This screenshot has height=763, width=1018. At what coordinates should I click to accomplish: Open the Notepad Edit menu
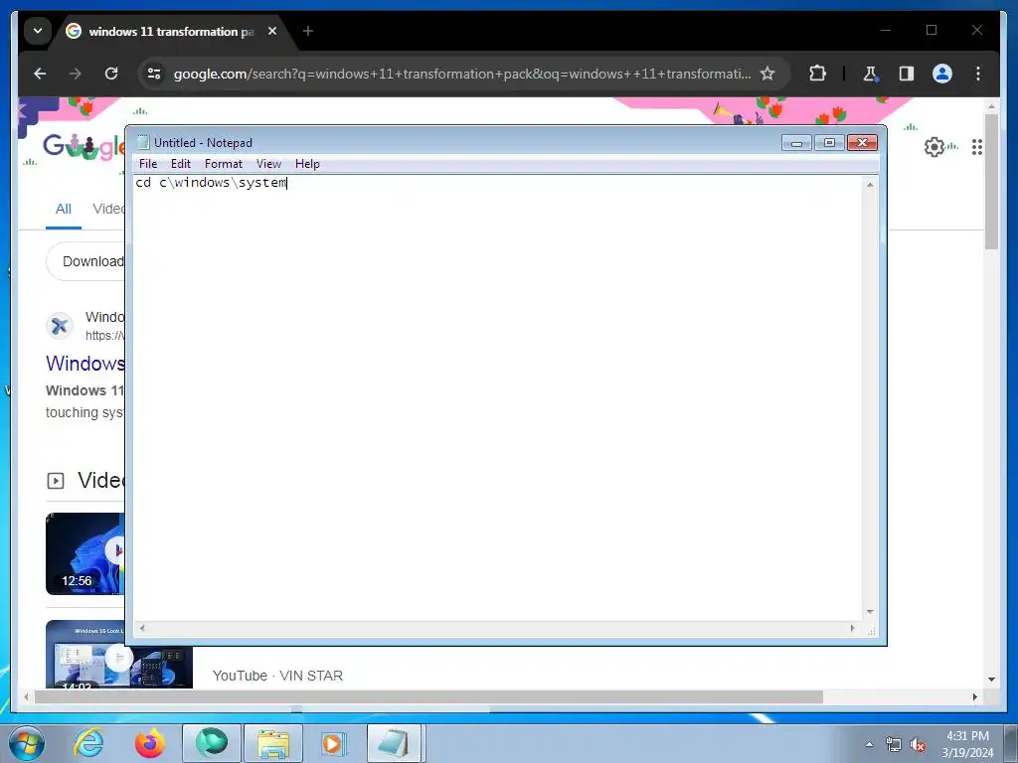pyautogui.click(x=181, y=164)
